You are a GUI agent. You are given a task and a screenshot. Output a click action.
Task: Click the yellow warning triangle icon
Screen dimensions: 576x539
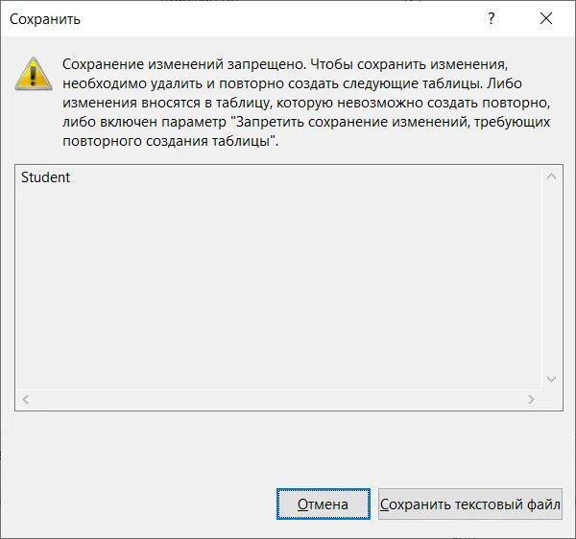coord(34,74)
